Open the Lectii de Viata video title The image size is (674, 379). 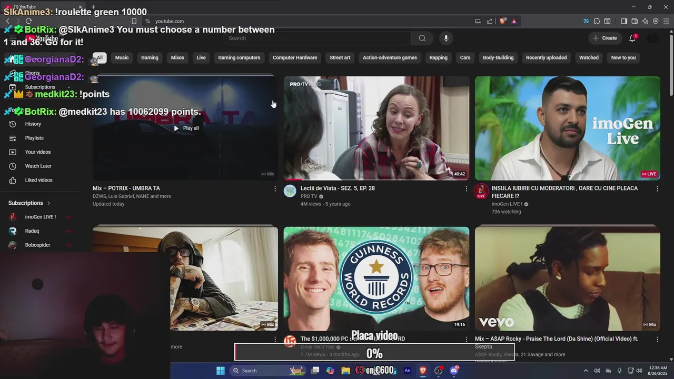coord(338,188)
